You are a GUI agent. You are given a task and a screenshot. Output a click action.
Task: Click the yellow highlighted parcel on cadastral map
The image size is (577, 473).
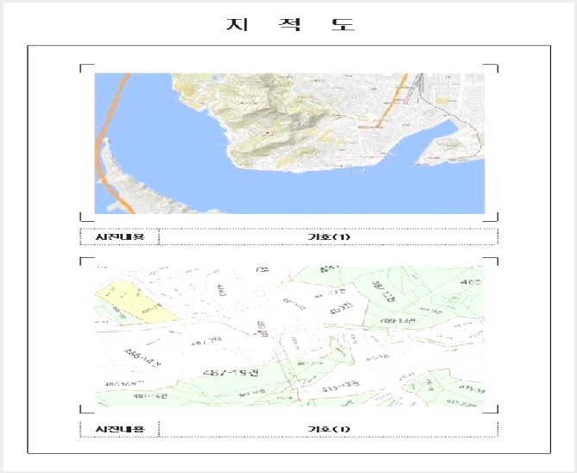point(136,301)
